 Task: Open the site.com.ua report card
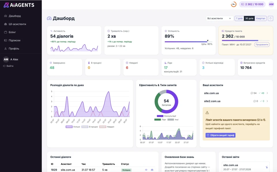click(246, 167)
